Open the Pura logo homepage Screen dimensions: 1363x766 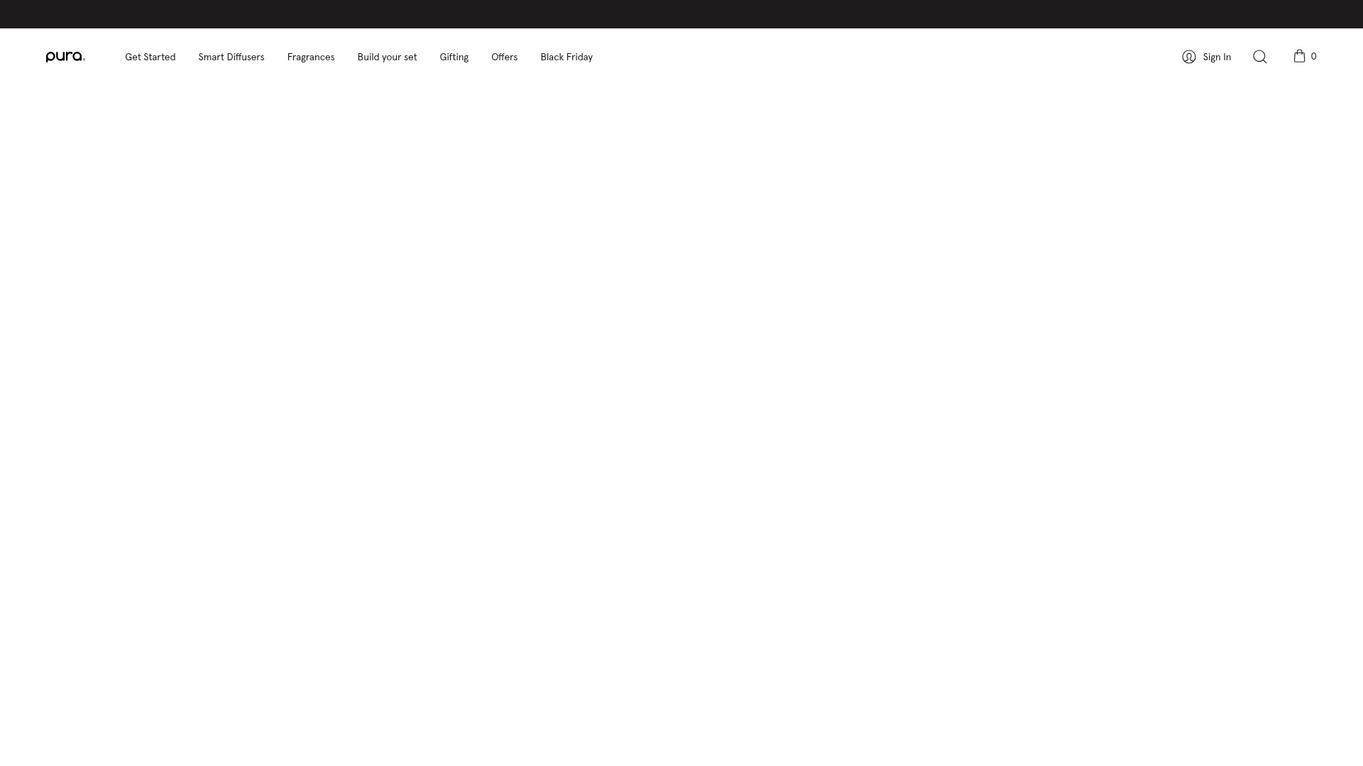(65, 57)
